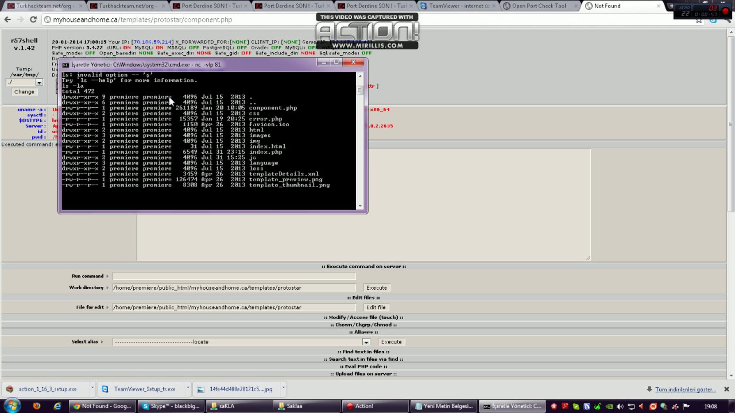This screenshot has width=735, height=413.
Task: Open a new browser tab
Action: tap(671, 6)
